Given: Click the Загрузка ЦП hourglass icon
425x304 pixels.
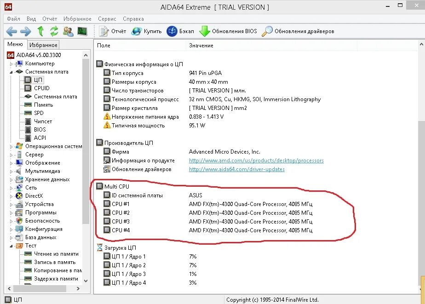Looking at the screenshot, I should point(100,247).
